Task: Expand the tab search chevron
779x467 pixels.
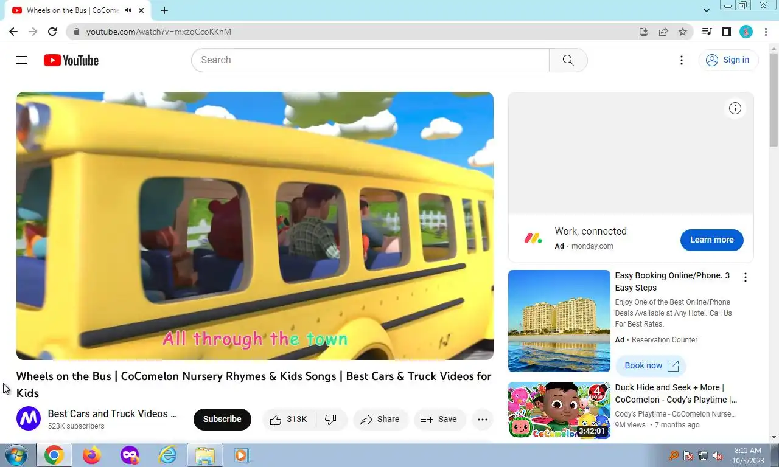Action: [707, 10]
